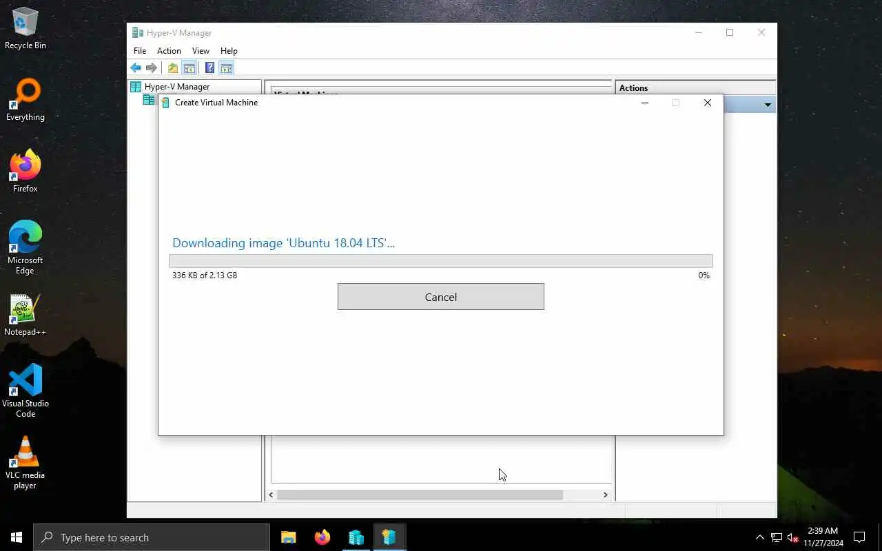Viewport: 882px width, 551px height.
Task: Minimize the Create Virtual Machine dialog
Action: (645, 103)
